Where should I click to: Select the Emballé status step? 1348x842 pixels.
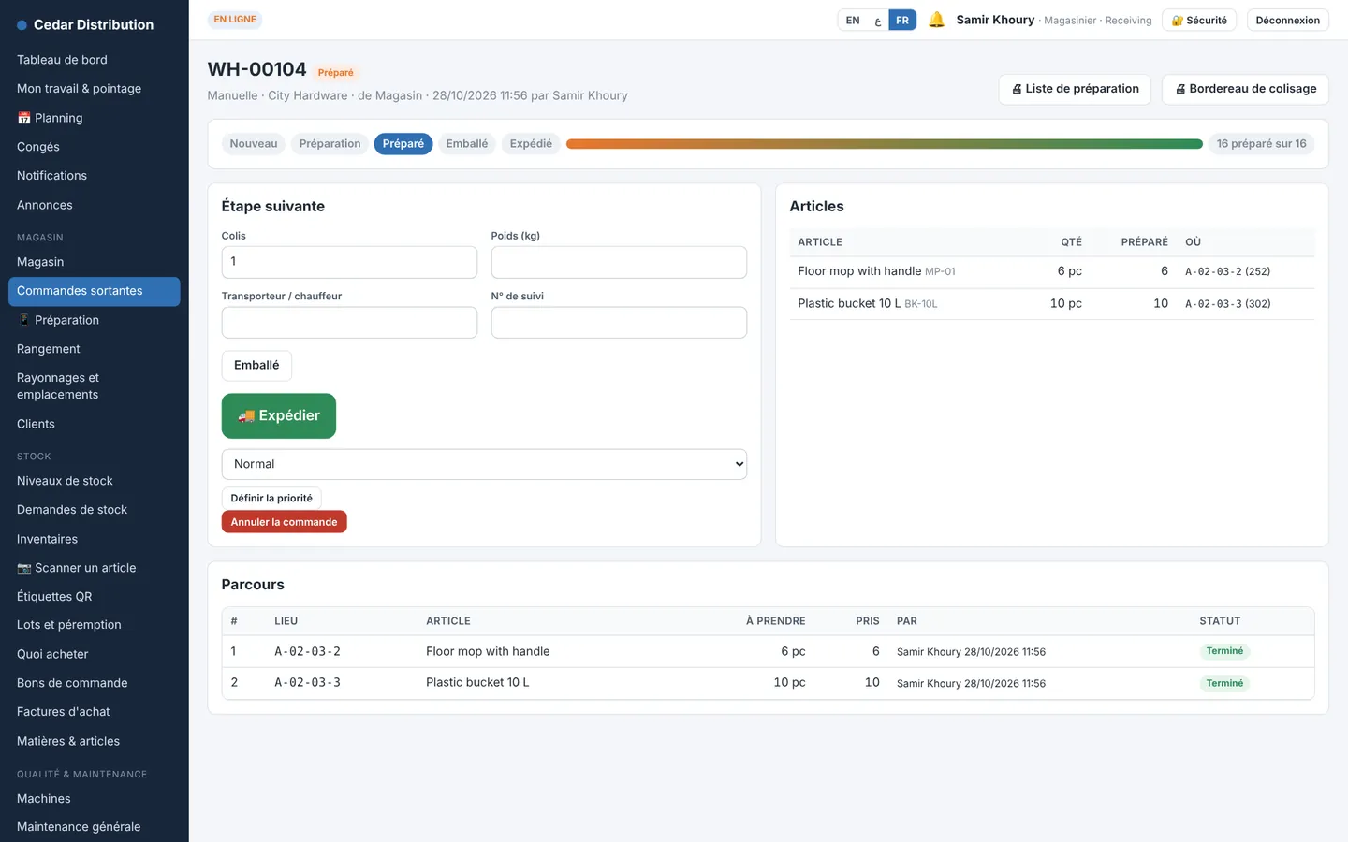point(467,144)
